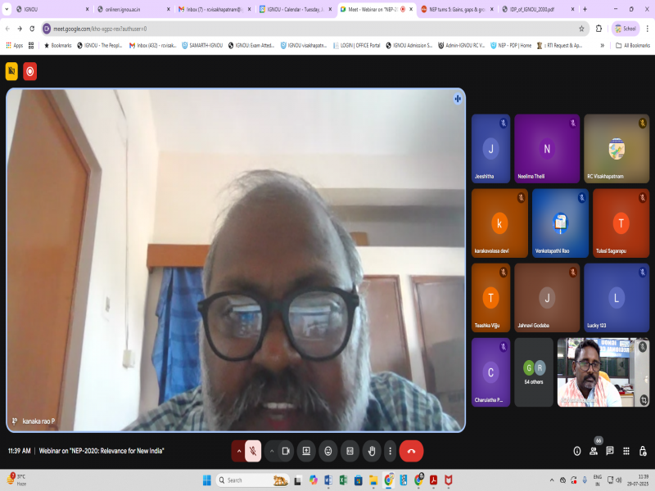Open Adobe Acrobat from the taskbar
Viewport: 655px width, 491px height.
[x=434, y=480]
